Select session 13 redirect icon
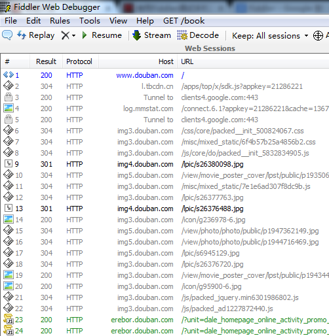 point(9,208)
